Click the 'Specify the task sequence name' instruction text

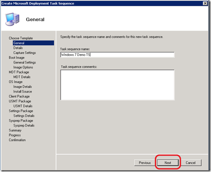(x=111, y=37)
